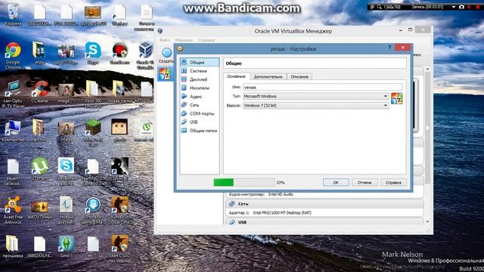The image size is (484, 272).
Task: Open the Bandicam overlay dropdown arrow
Action: coord(454,7)
